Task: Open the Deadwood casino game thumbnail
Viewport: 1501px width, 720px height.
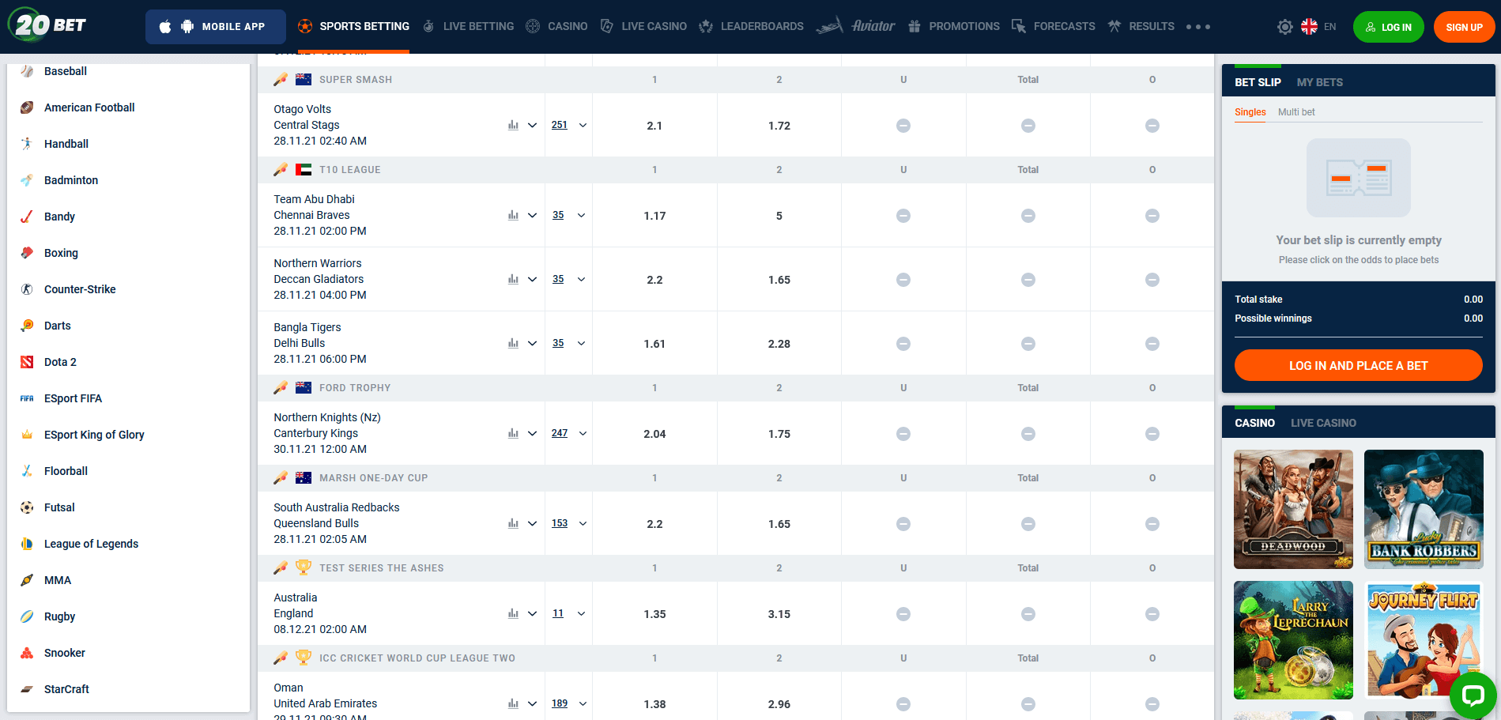Action: pyautogui.click(x=1293, y=509)
